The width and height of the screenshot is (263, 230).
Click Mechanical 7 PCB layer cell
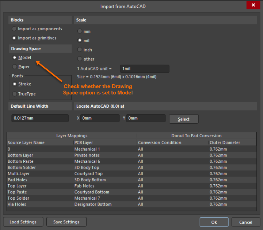(x=105, y=198)
